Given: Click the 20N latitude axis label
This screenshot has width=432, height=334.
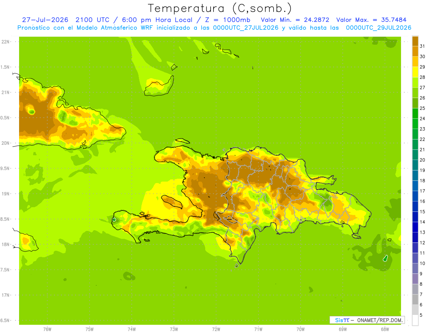Looking at the screenshot, I should click(5, 143).
